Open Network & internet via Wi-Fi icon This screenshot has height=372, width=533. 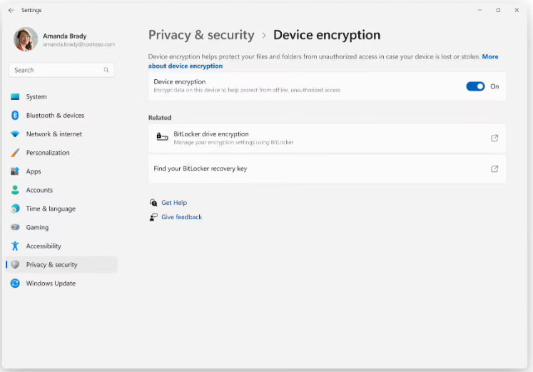tap(15, 134)
